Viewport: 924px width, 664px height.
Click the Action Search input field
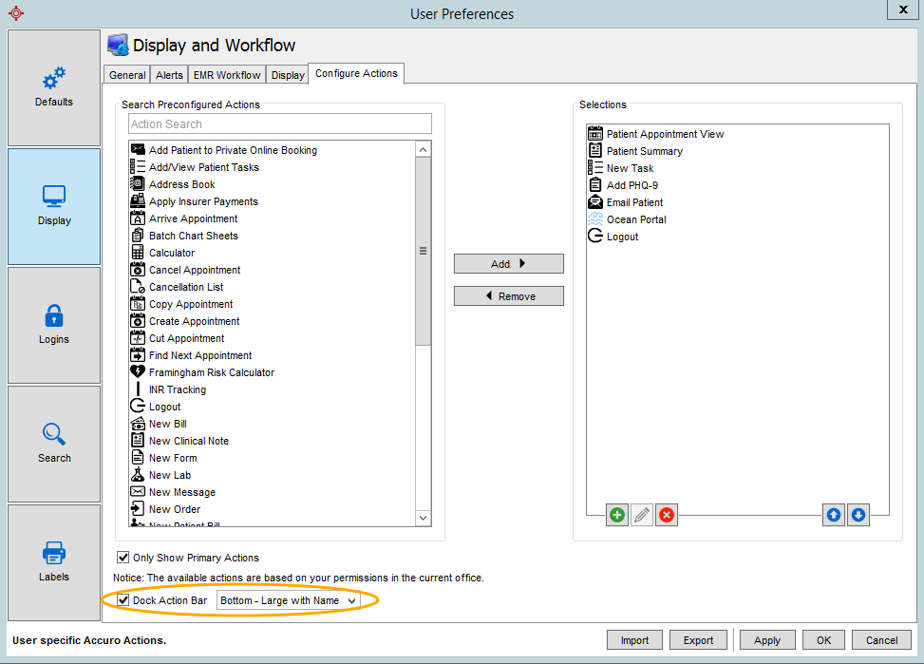point(280,124)
